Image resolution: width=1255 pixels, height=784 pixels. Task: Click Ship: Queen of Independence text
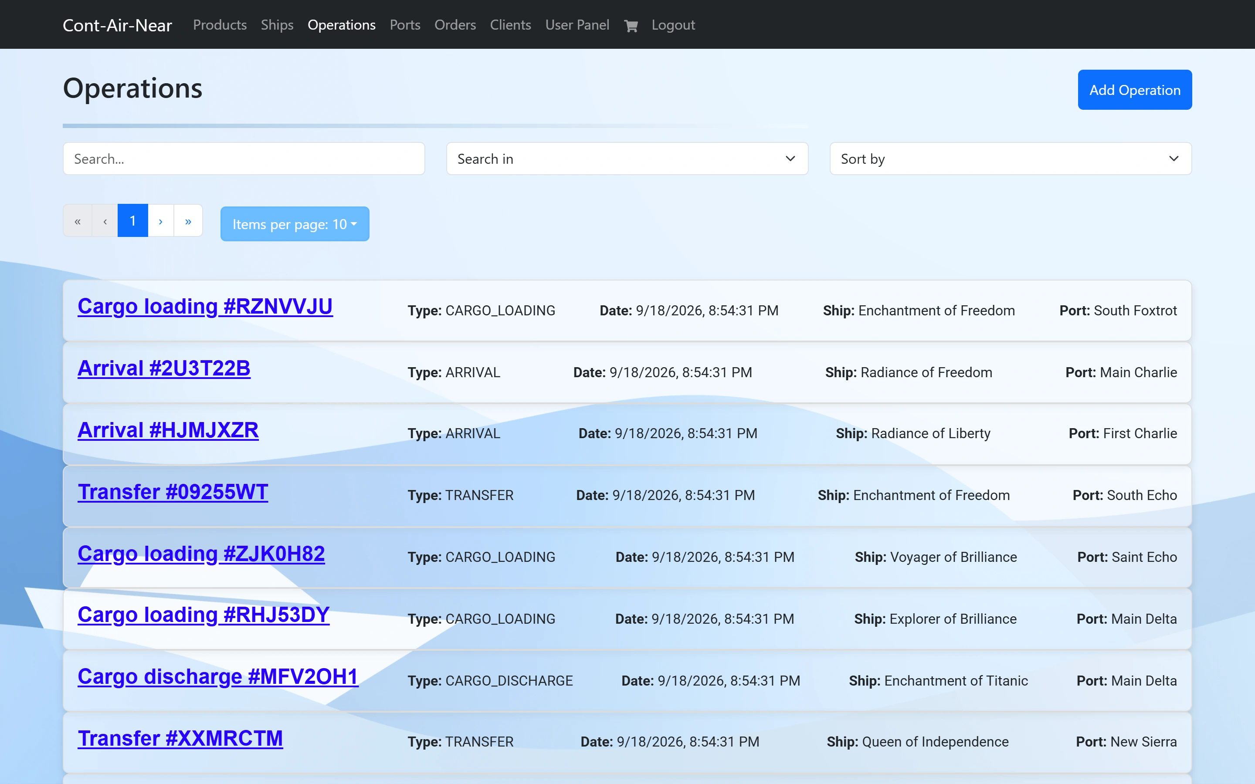917,742
